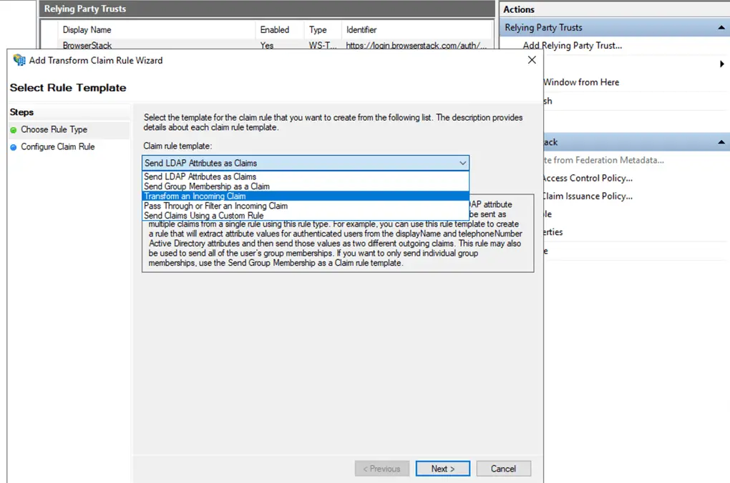Click the claim rule template dropdown arrow
Viewport: 730px width, 483px height.
462,164
